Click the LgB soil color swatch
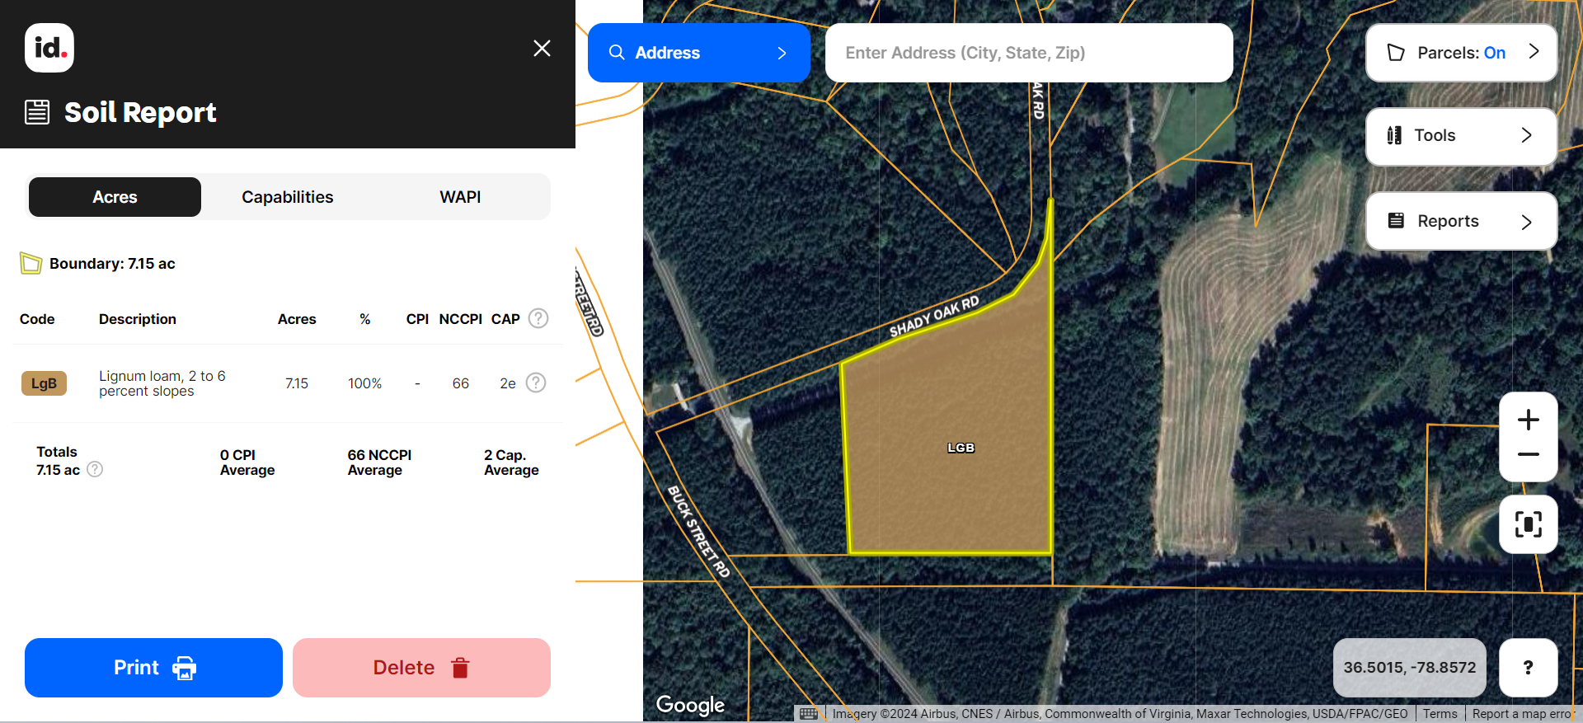The image size is (1583, 723). (44, 383)
